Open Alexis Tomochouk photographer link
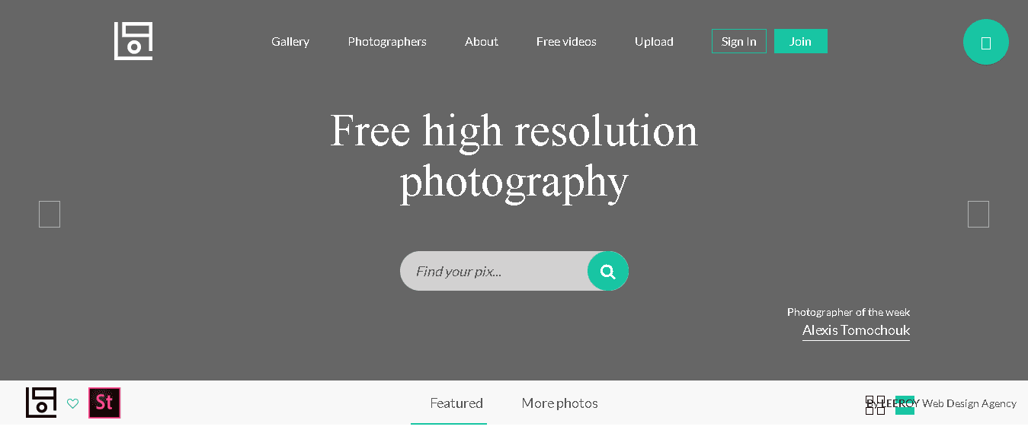Image resolution: width=1028 pixels, height=433 pixels. 856,330
